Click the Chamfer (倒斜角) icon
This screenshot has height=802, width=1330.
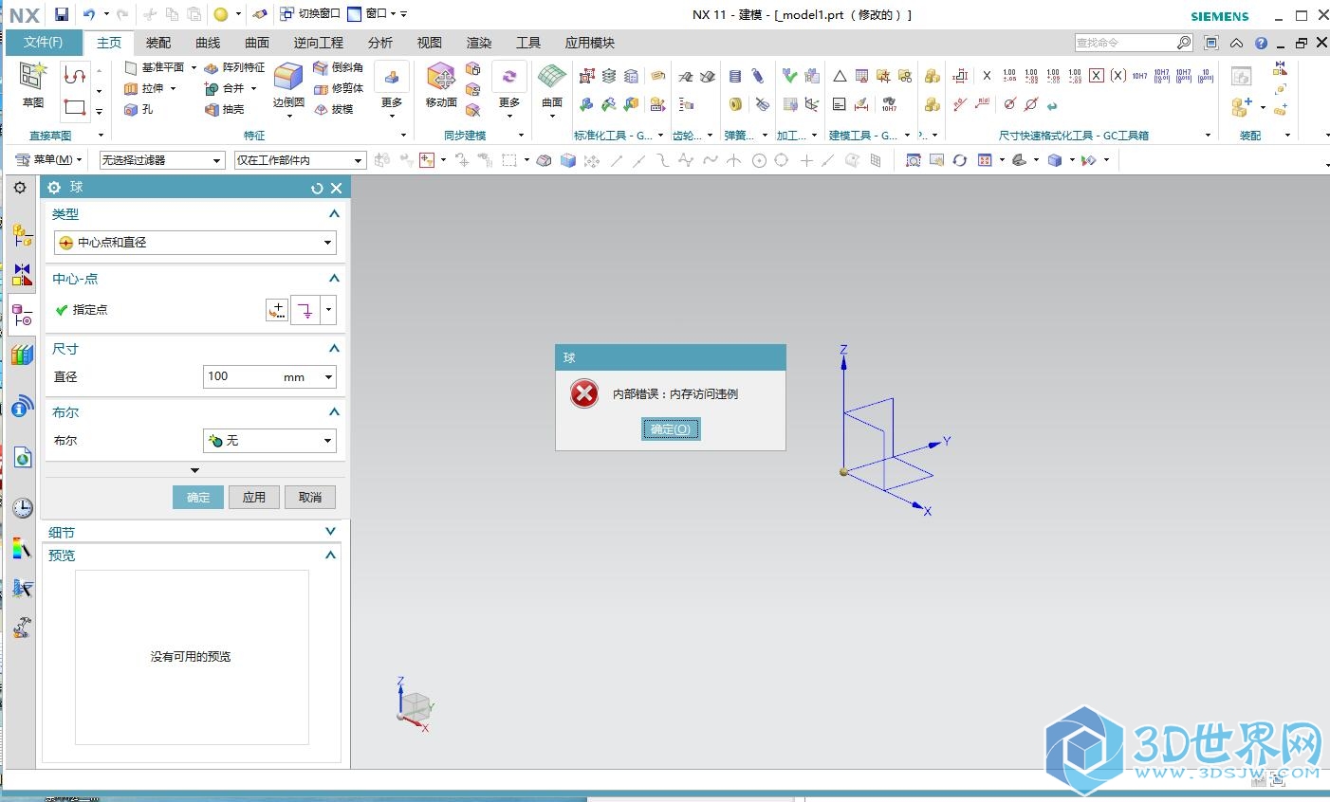[x=321, y=67]
